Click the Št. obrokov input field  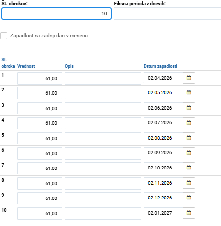pos(57,13)
